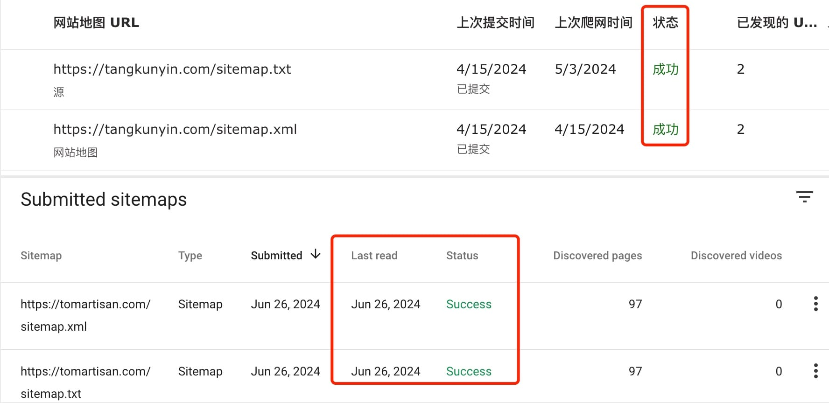Open the tangkunyin.com/sitemap.xml link

click(x=175, y=129)
